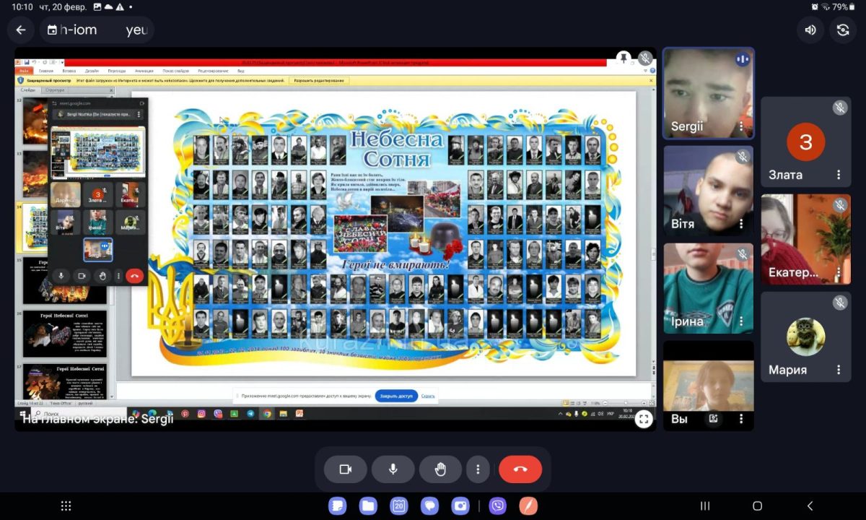
Task: Open the three-dot menu on Sergii's tile
Action: [741, 127]
